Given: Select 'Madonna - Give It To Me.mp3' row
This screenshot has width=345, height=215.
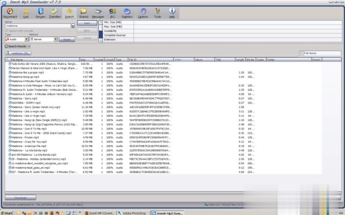Looking at the screenshot, I should pyautogui.click(x=164, y=129).
